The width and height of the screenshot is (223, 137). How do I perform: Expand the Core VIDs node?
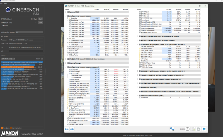pos(68,18)
